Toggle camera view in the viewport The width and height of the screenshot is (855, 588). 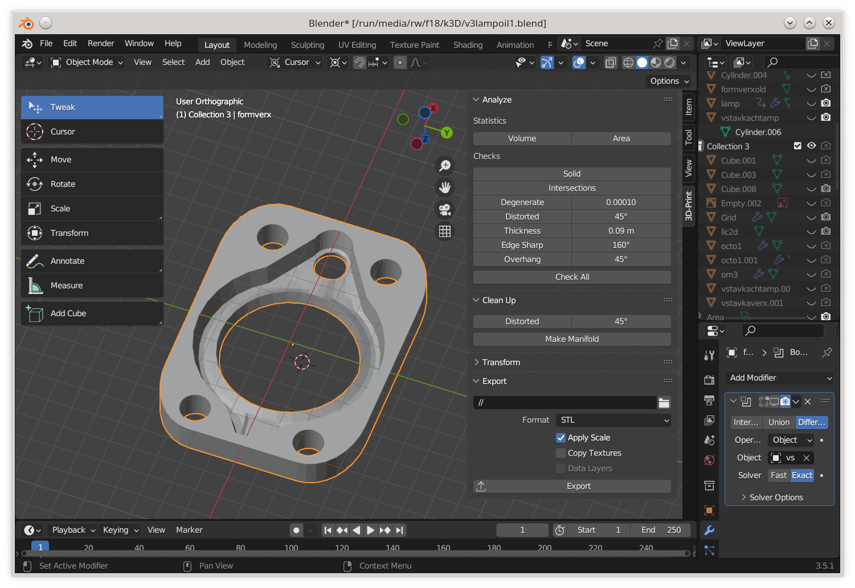coord(445,210)
